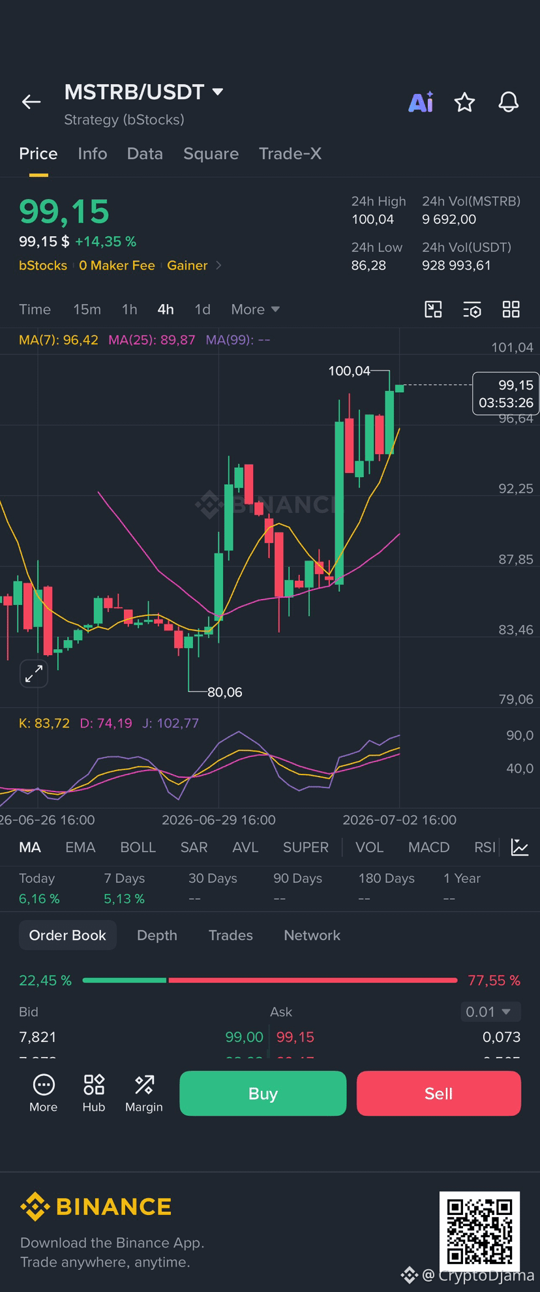
Task: Tap the 7 Days 5,13 % performance
Action: point(125,889)
